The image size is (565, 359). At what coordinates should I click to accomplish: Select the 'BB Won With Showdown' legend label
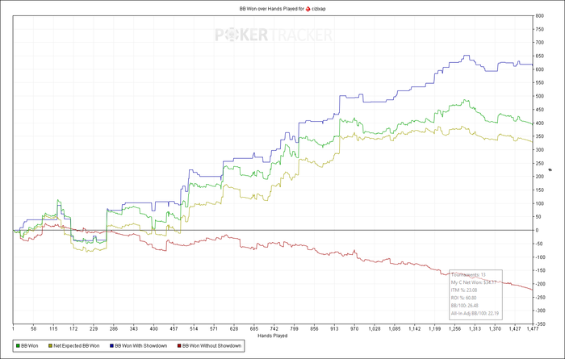coord(141,345)
